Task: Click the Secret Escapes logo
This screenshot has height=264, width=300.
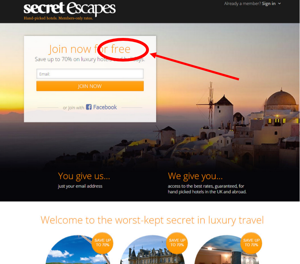Action: tap(69, 9)
